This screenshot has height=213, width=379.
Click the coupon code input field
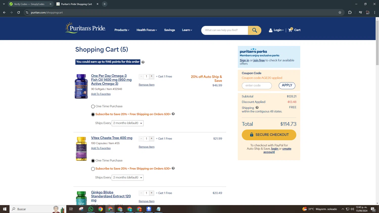click(257, 86)
